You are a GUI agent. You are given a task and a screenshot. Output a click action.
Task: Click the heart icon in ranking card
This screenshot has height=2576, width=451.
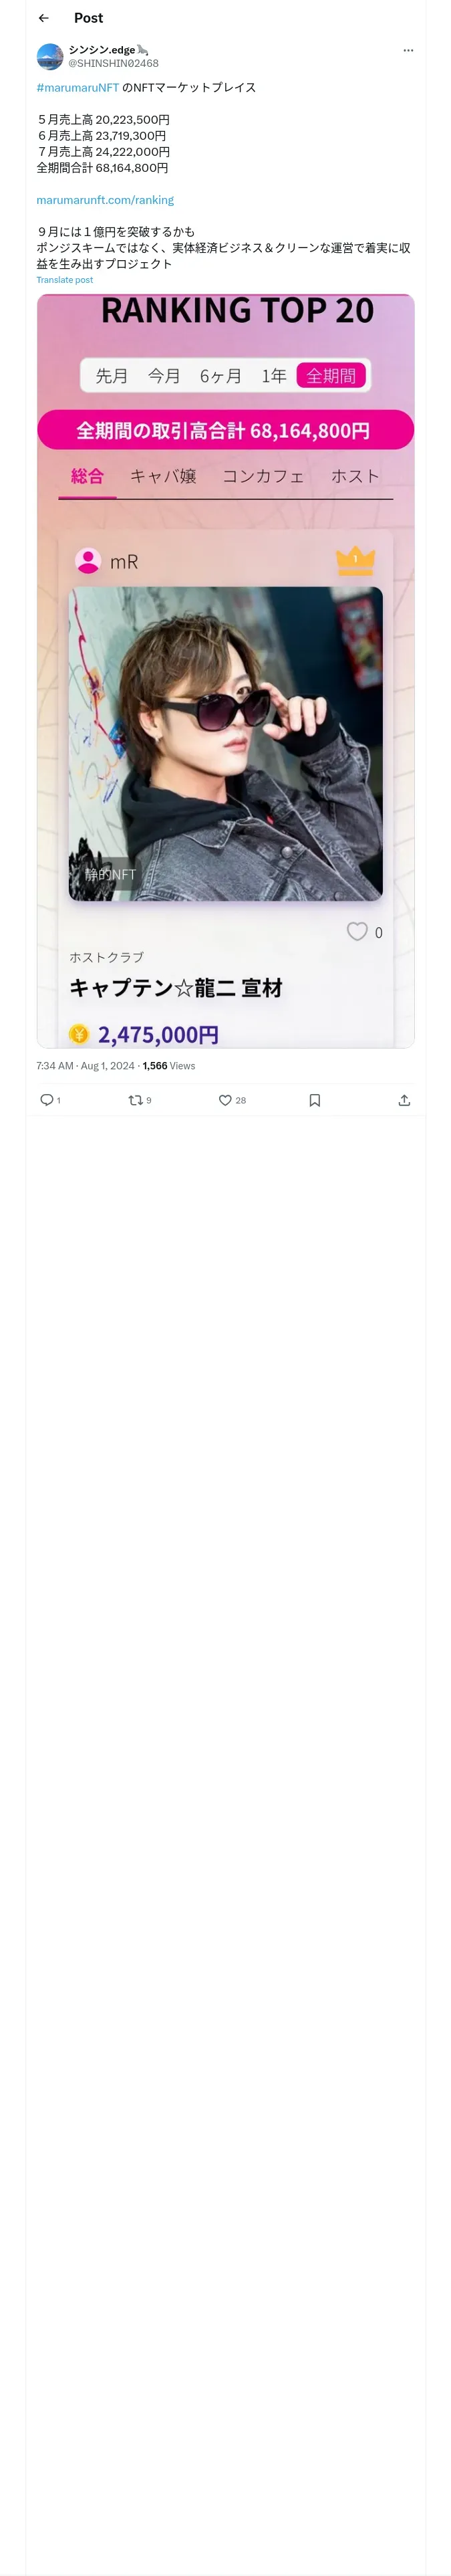pyautogui.click(x=357, y=931)
